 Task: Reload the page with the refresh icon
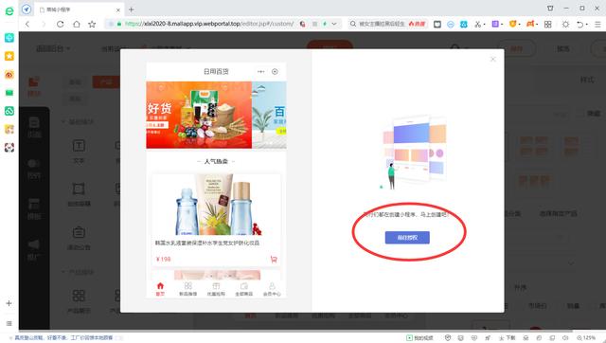coord(60,24)
